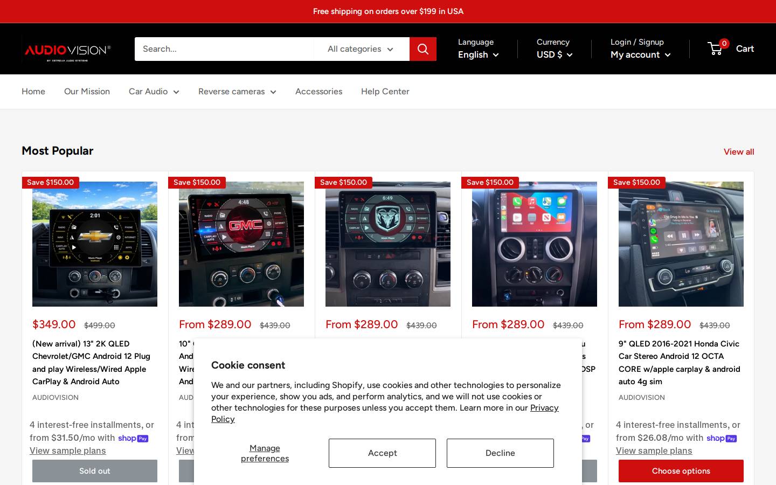Click the Most Popular heading
Viewport: 776px width, 485px height.
click(58, 151)
